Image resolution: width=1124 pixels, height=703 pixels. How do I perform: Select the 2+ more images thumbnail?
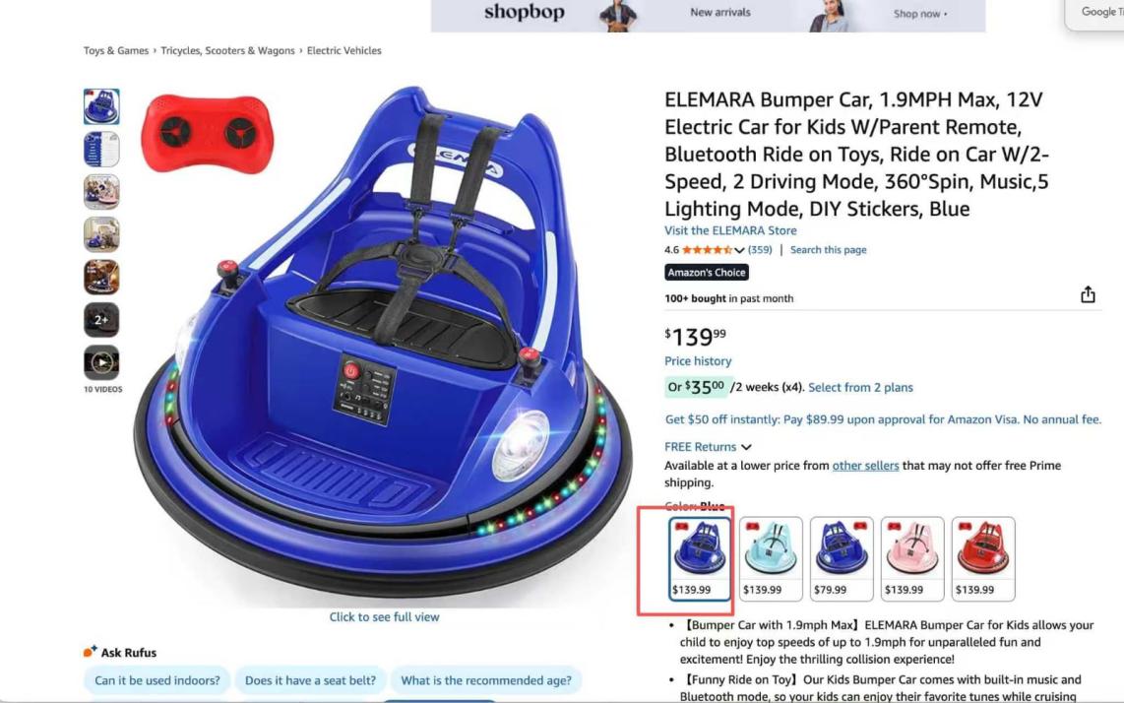click(x=101, y=320)
